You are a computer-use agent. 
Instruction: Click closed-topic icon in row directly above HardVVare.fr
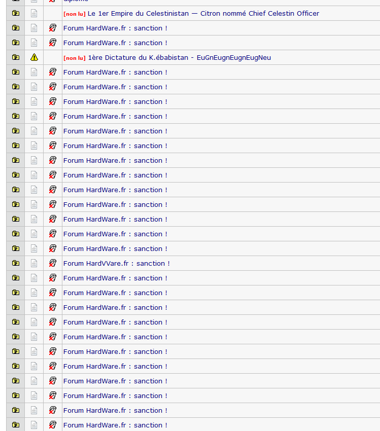[53, 249]
